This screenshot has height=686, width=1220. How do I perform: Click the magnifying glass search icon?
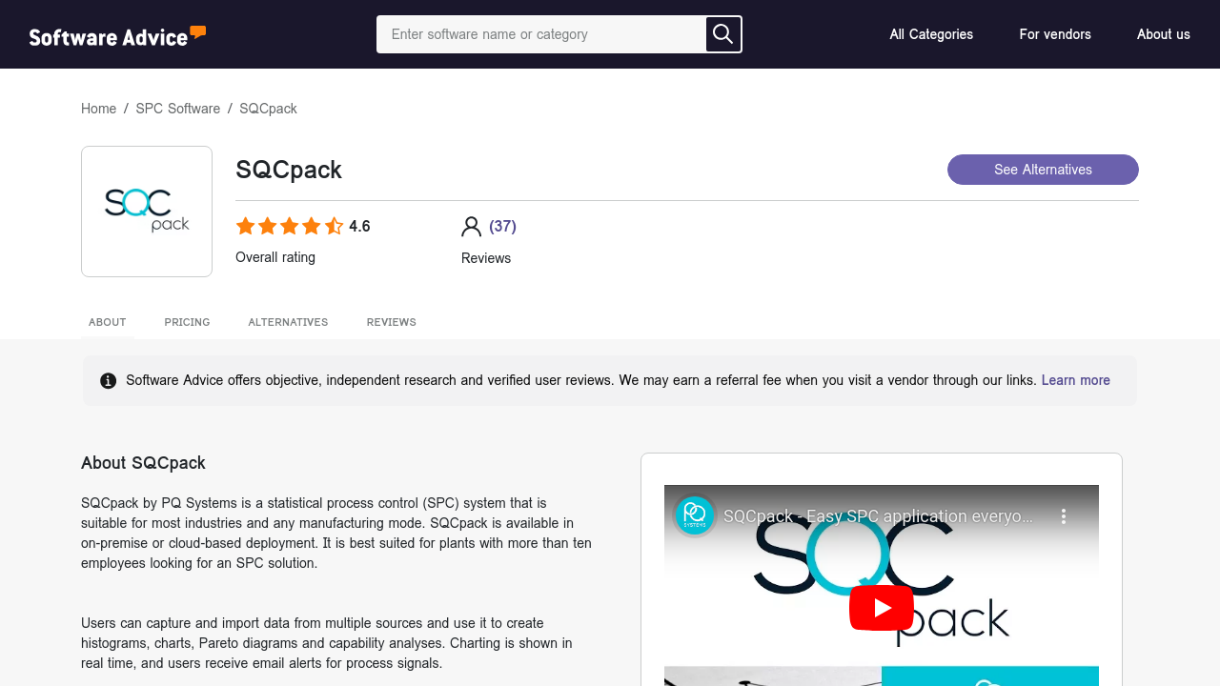723,34
